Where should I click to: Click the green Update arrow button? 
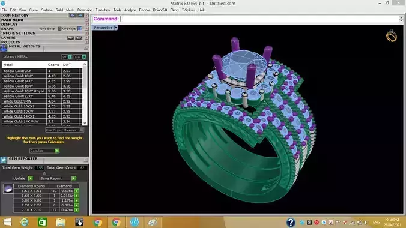point(31,178)
